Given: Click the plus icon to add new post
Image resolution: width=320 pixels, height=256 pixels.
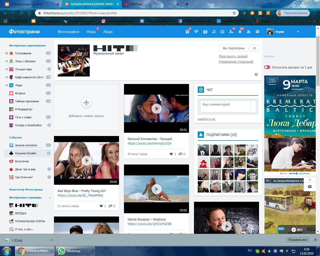Looking at the screenshot, I should tap(86, 103).
